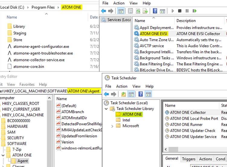Collapse ATOM ONE key in Registry tree

[3, 155]
